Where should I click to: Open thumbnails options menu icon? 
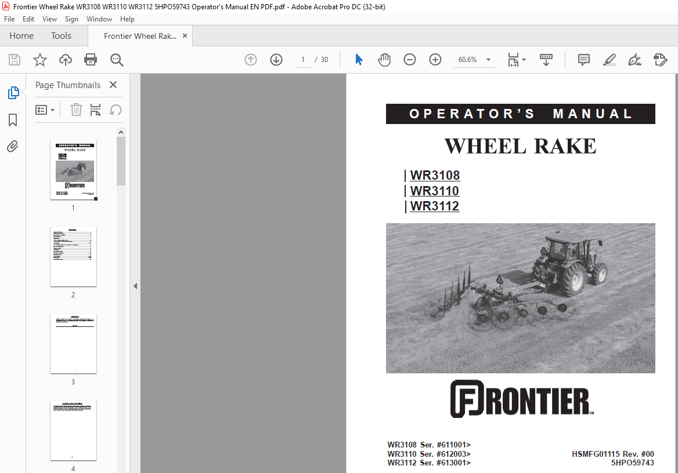point(45,110)
